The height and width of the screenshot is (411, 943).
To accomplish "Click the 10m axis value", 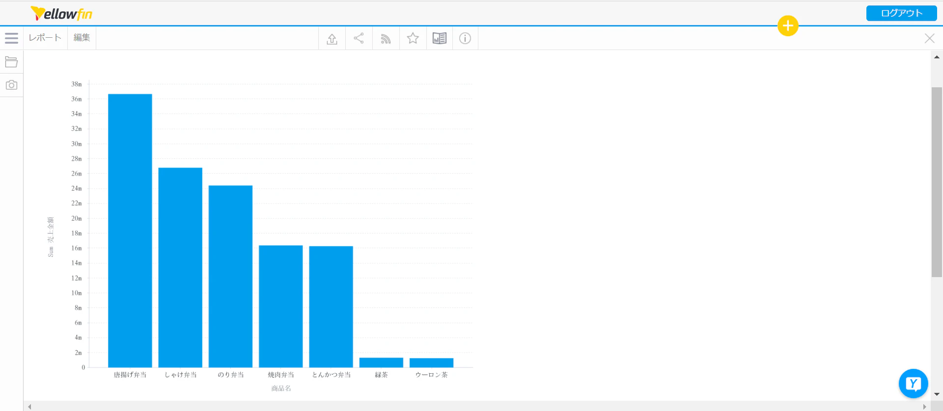I will [x=77, y=293].
